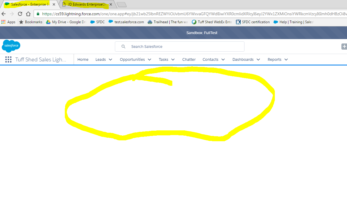Screen dimensions: 347x207
Task: Open Tuff Shed WebEx bookmark
Action: tap(212, 22)
